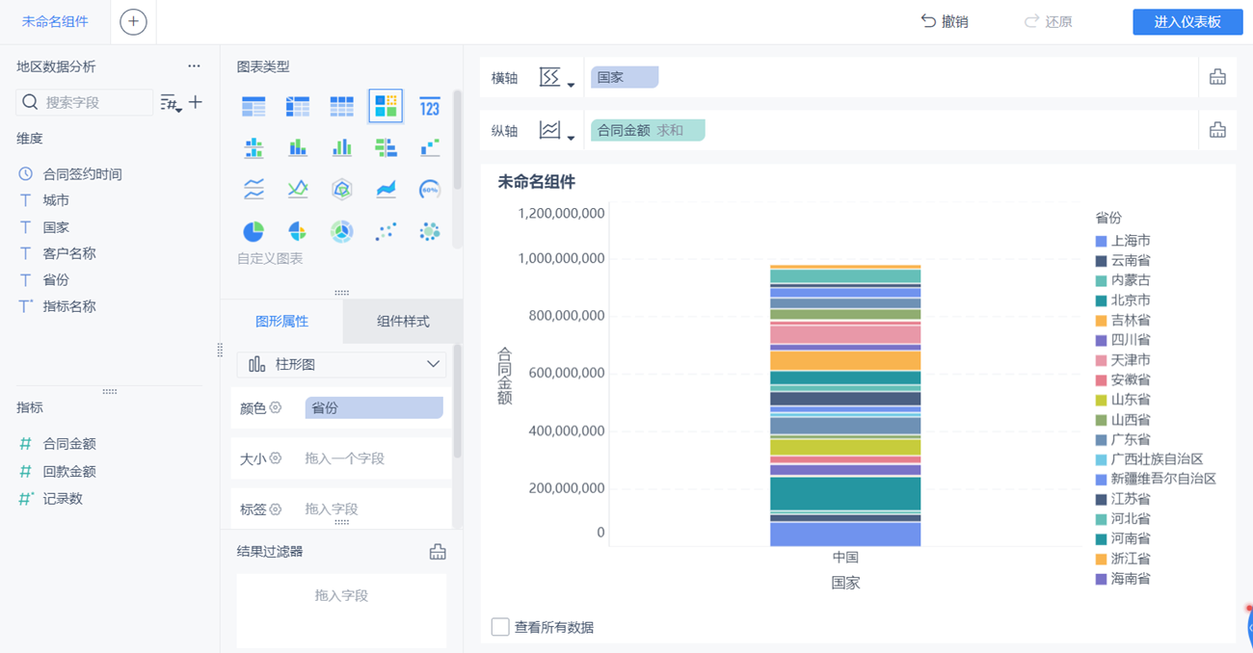Click 进入仪表板 button
1253x653 pixels.
pyautogui.click(x=1187, y=22)
